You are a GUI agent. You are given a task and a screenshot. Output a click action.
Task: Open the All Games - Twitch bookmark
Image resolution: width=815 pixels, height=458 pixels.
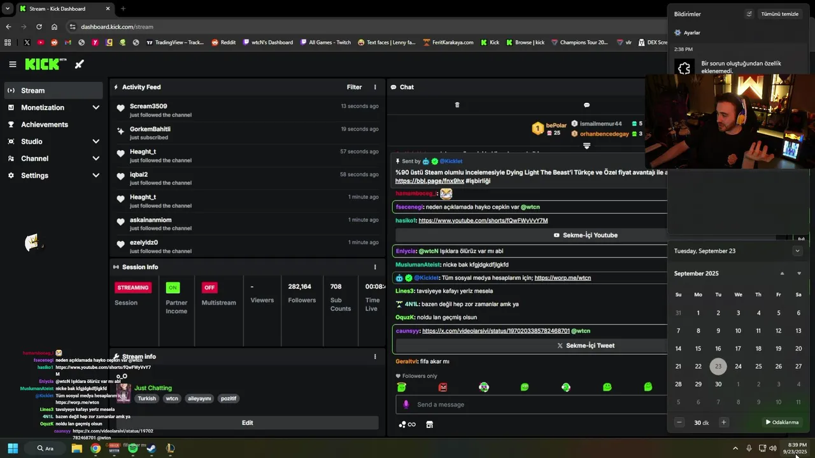325,43
